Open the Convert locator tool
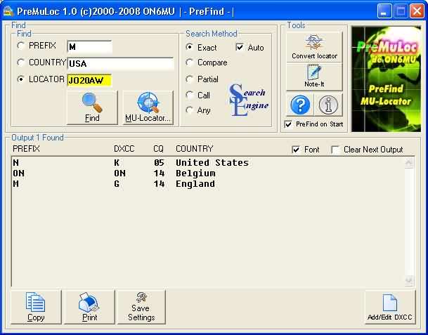 click(314, 47)
